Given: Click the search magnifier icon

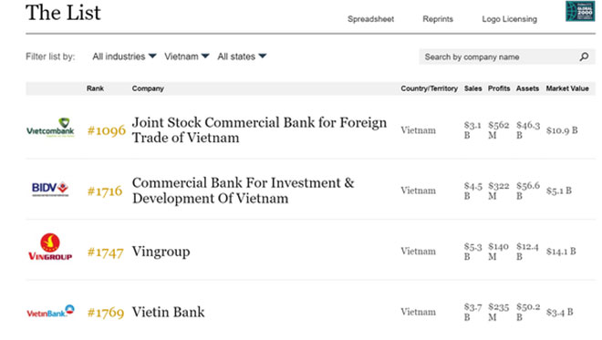Looking at the screenshot, I should 584,57.
